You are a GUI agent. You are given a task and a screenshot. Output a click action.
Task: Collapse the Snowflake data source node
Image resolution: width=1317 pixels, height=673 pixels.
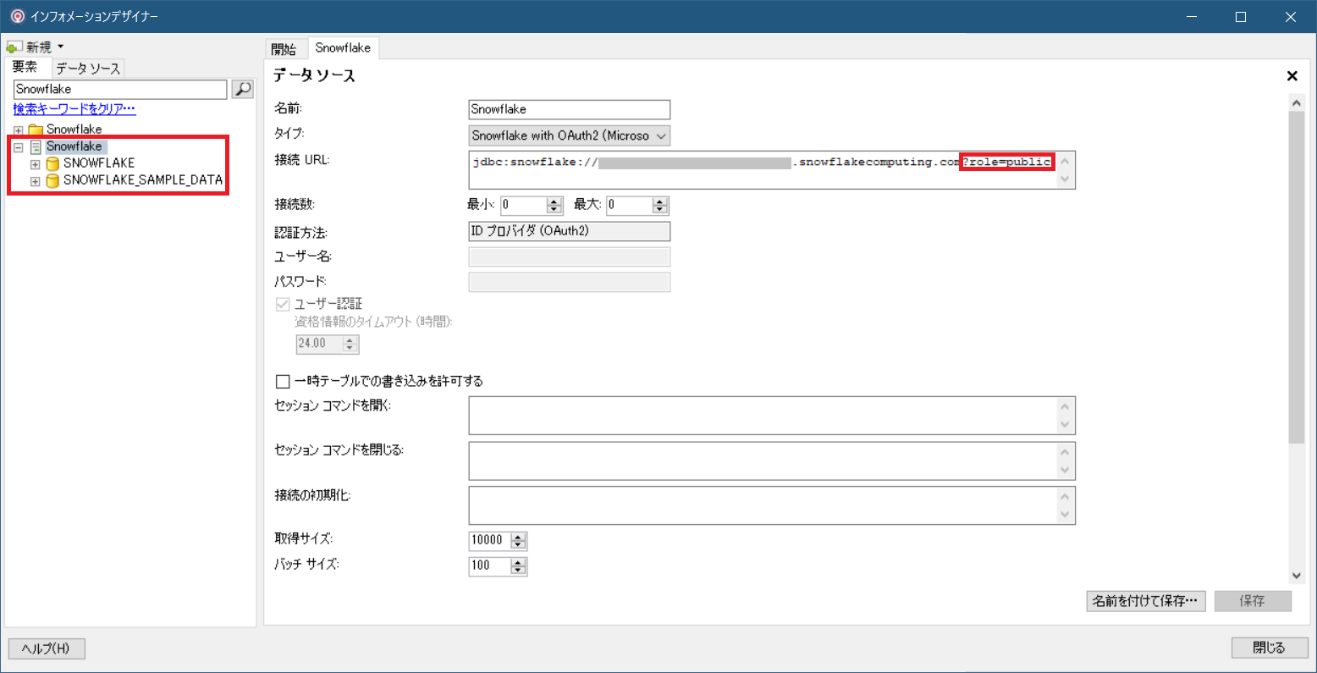click(x=18, y=147)
